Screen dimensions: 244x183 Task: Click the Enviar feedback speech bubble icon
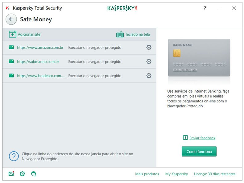185,138
